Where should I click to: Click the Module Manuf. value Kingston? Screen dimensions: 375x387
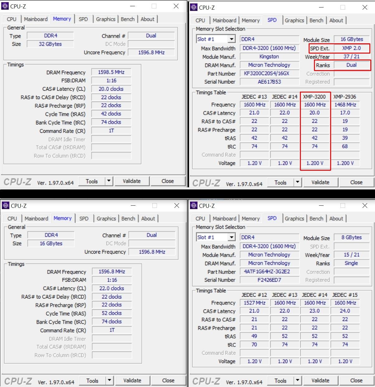click(269, 56)
